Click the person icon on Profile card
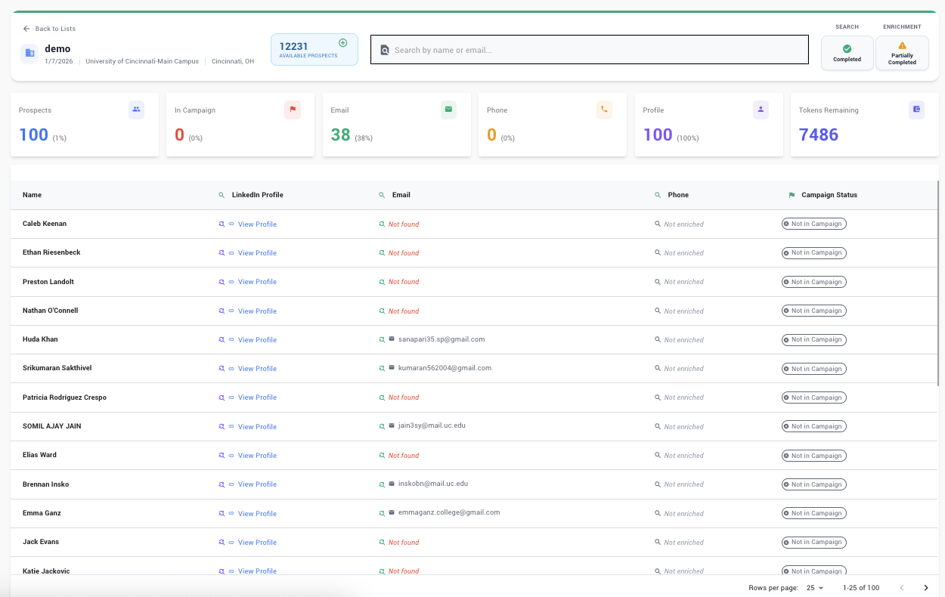Screen dimensions: 945x597 point(761,110)
